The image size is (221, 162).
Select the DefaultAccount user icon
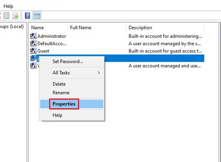34,43
